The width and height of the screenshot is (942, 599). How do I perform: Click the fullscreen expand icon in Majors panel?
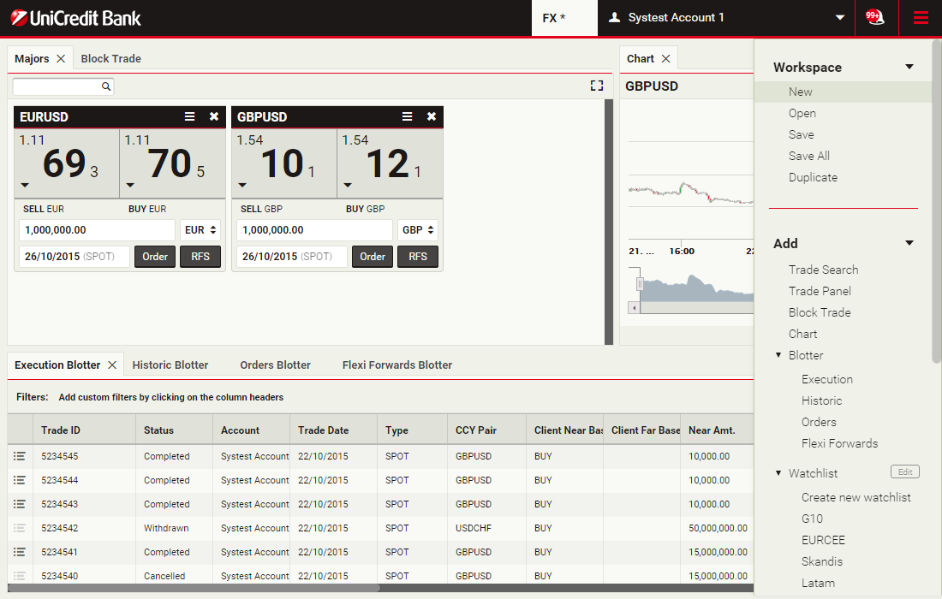tap(597, 86)
